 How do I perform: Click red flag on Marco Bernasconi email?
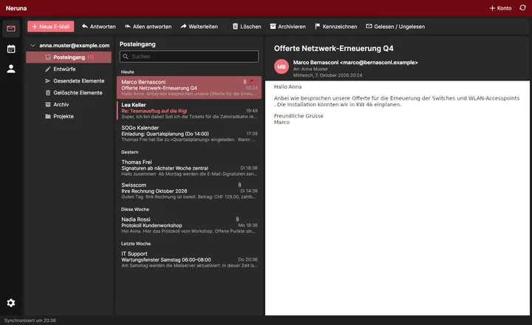[x=251, y=81]
